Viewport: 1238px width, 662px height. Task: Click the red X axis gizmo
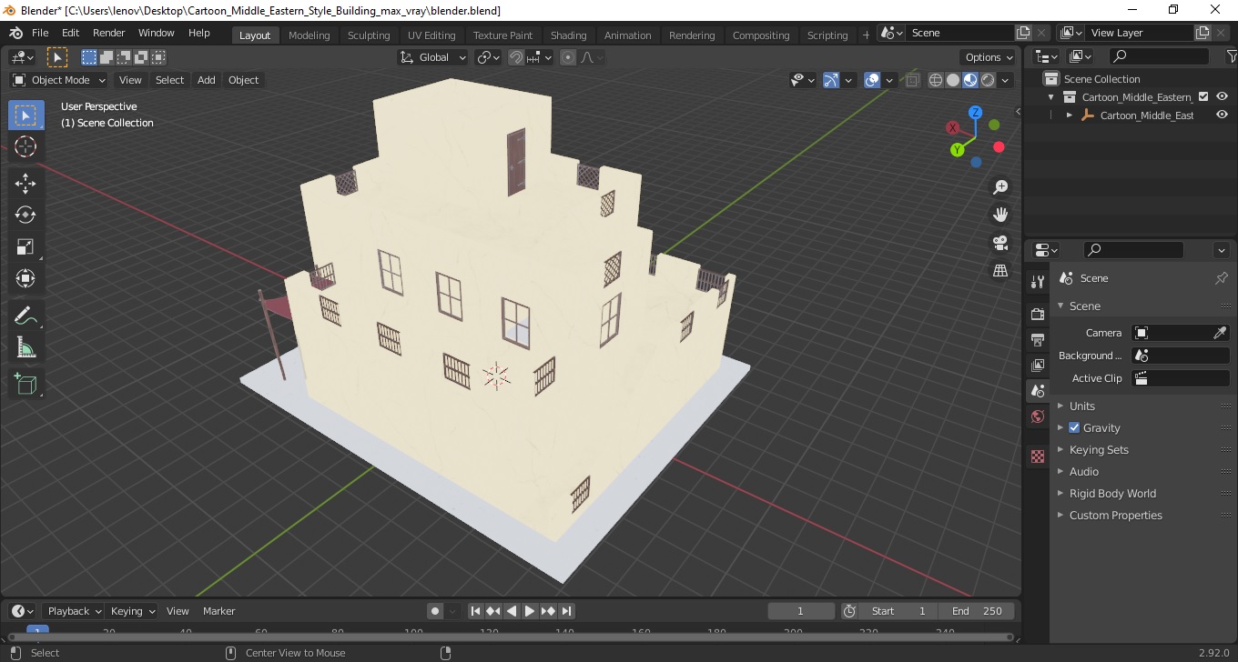[x=952, y=128]
